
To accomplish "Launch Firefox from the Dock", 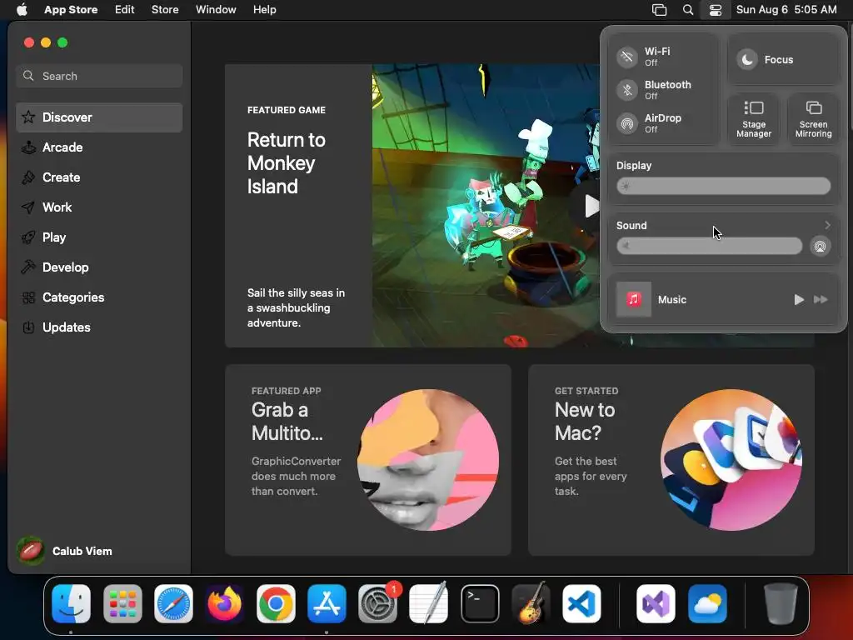I will click(225, 603).
